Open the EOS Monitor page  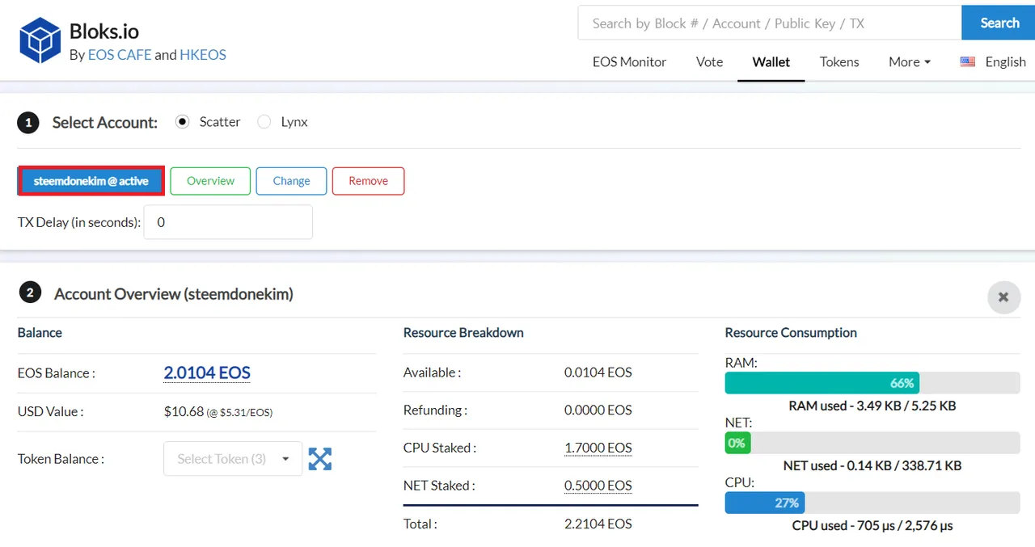[x=629, y=61]
